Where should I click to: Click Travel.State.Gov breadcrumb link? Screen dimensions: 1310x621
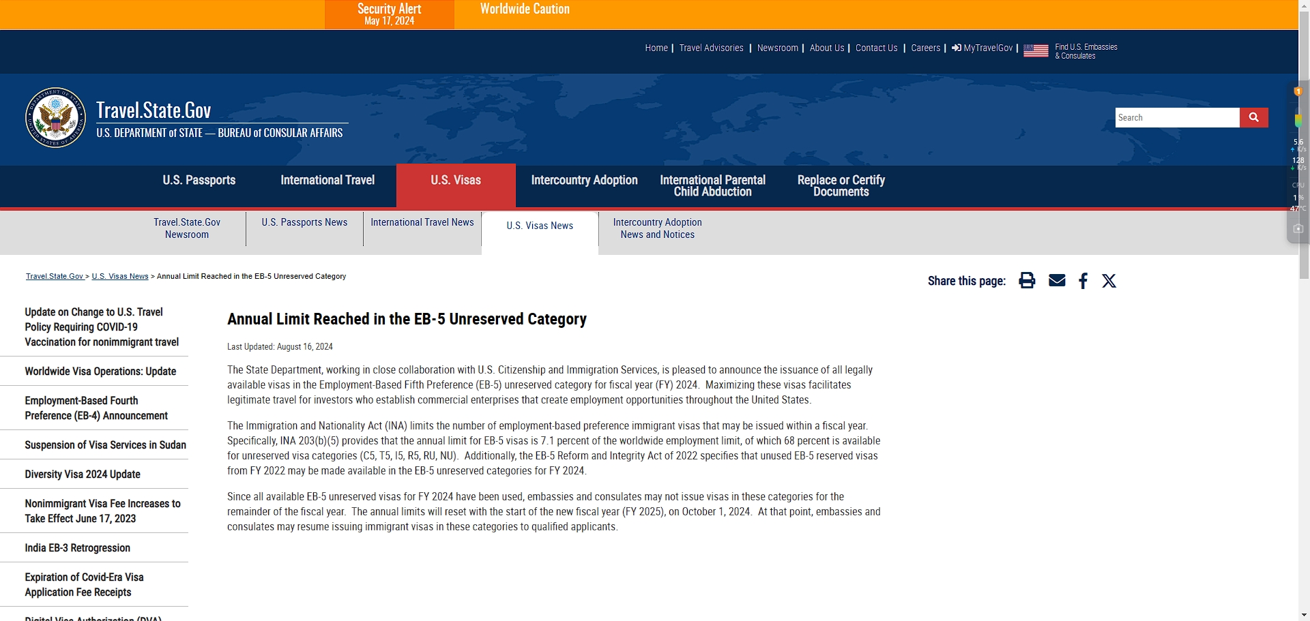[x=55, y=276]
